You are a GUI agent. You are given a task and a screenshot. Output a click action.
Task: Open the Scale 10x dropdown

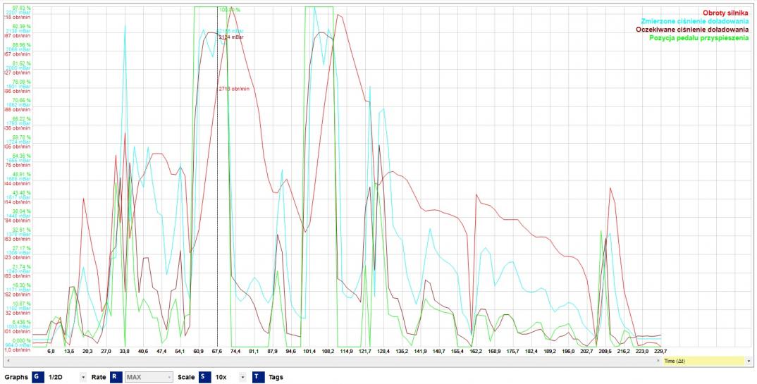[243, 377]
